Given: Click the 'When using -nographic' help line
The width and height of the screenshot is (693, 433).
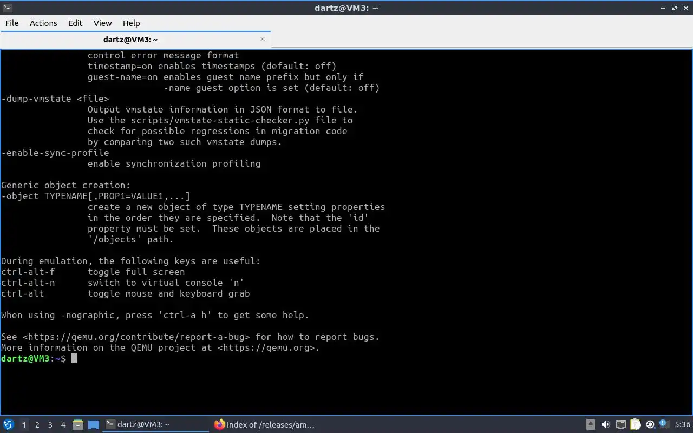Looking at the screenshot, I should 155,315.
